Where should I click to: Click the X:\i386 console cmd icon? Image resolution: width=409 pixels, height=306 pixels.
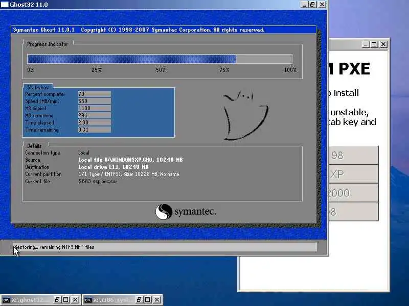point(88,300)
